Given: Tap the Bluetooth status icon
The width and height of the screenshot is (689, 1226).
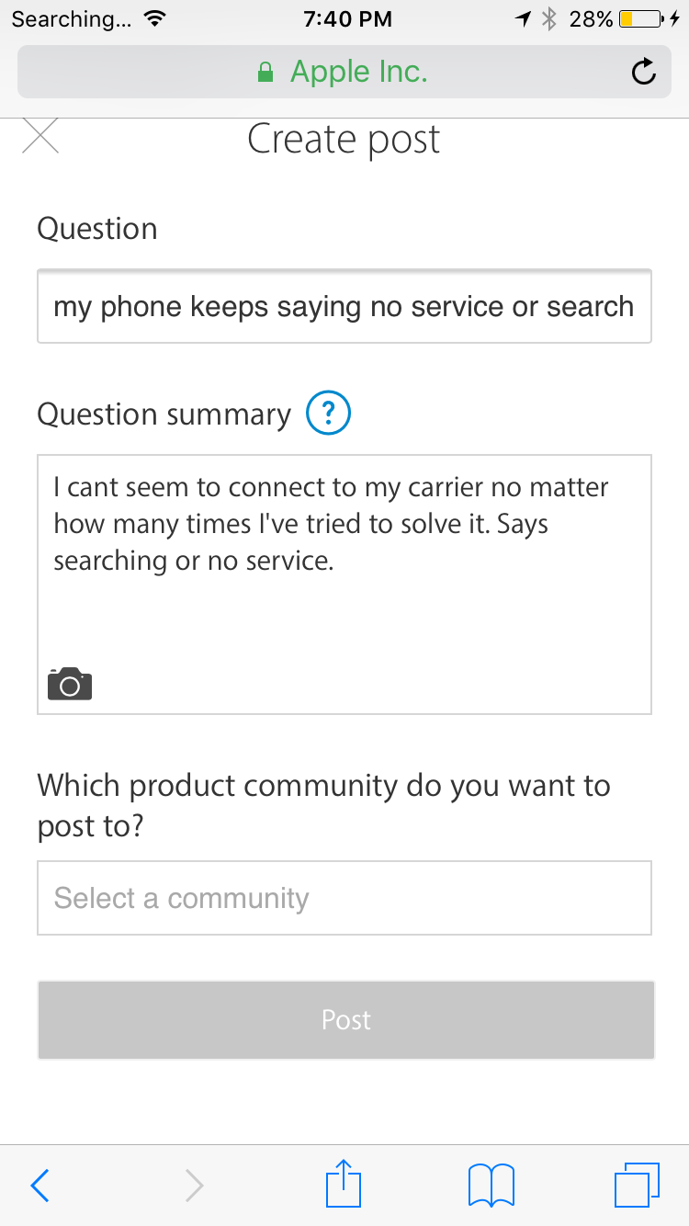Looking at the screenshot, I should click(x=549, y=18).
